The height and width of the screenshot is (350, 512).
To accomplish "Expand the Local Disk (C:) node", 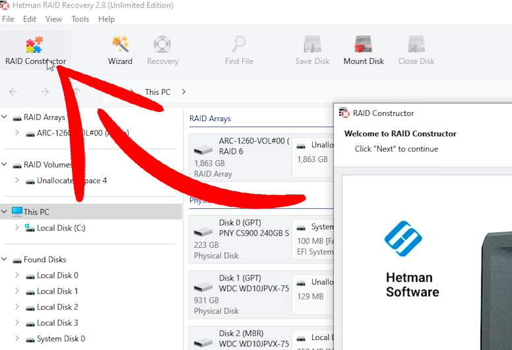I will pos(17,227).
